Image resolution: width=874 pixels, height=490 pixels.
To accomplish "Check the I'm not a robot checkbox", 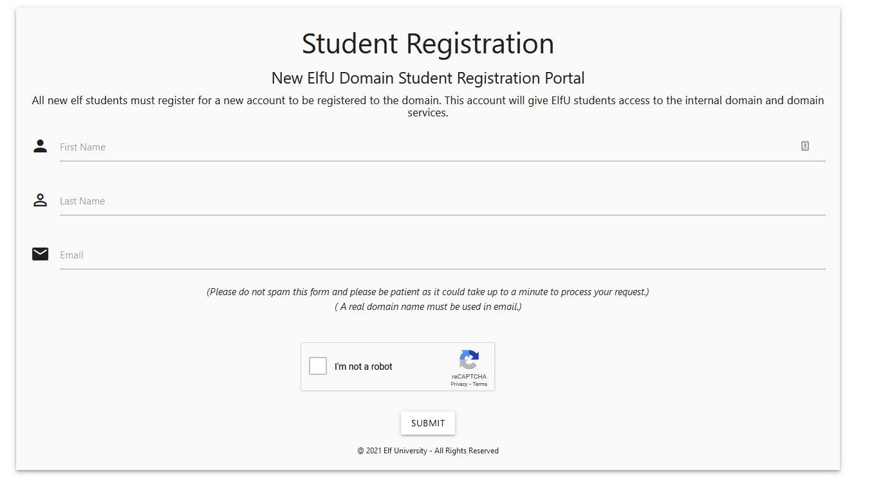I will [318, 366].
